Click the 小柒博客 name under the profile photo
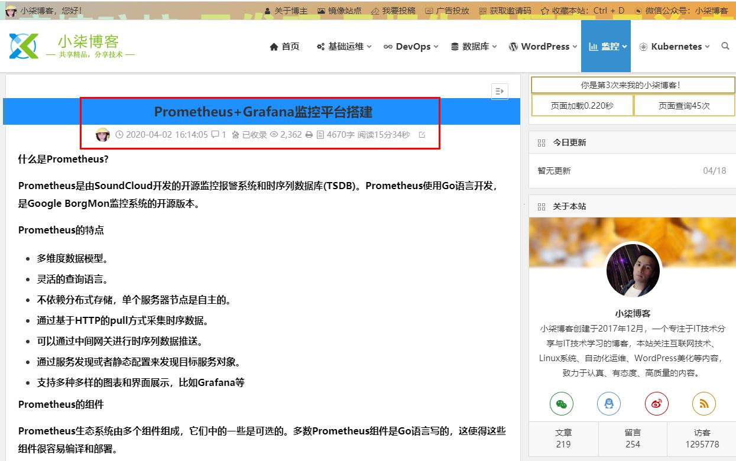The width and height of the screenshot is (736, 461). click(633, 314)
